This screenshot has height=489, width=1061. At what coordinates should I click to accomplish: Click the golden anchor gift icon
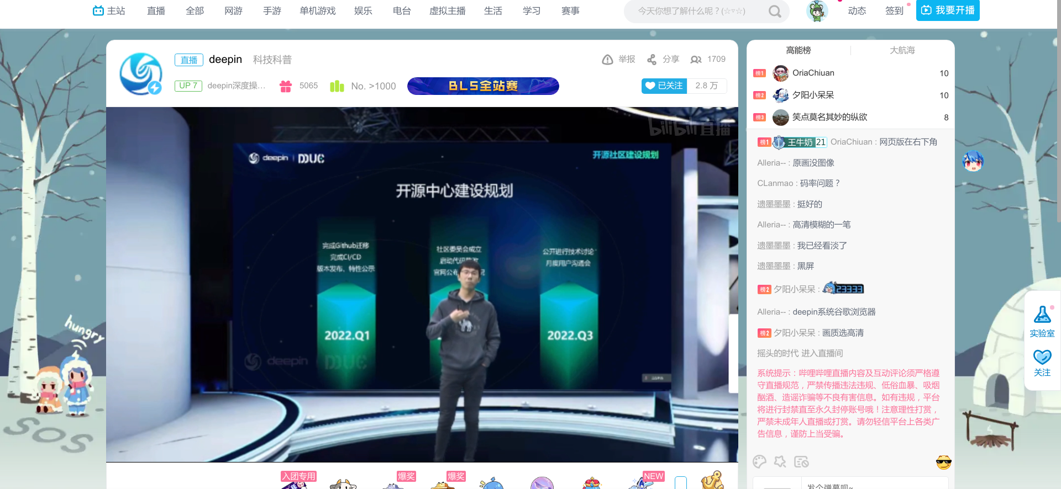tap(712, 480)
